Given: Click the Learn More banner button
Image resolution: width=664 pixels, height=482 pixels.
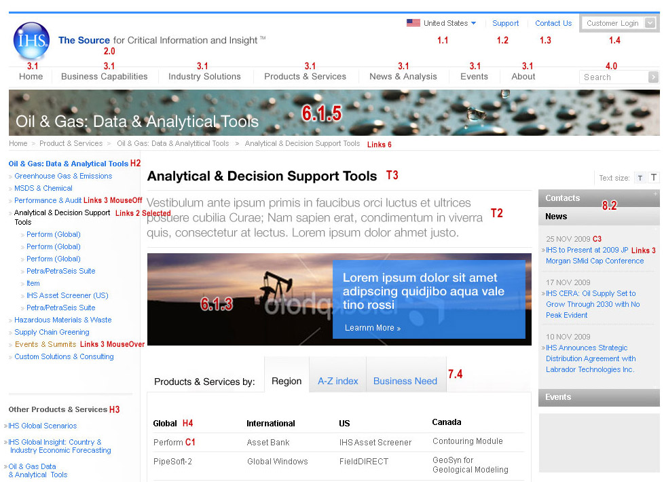Looking at the screenshot, I should 372,328.
